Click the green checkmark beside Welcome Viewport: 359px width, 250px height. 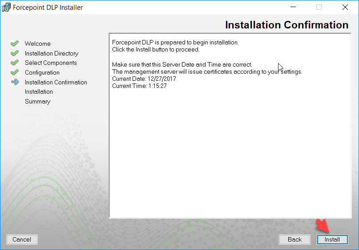tap(15, 43)
